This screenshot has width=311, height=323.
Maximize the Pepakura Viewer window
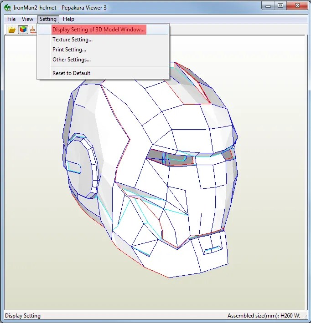tap(280, 6)
